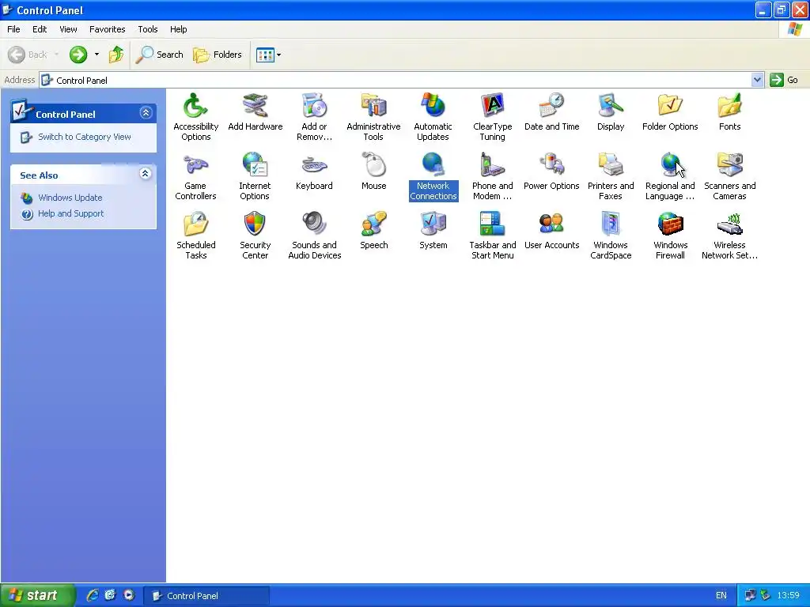810x607 pixels.
Task: Click the Control Panel taskbar button
Action: [206, 596]
